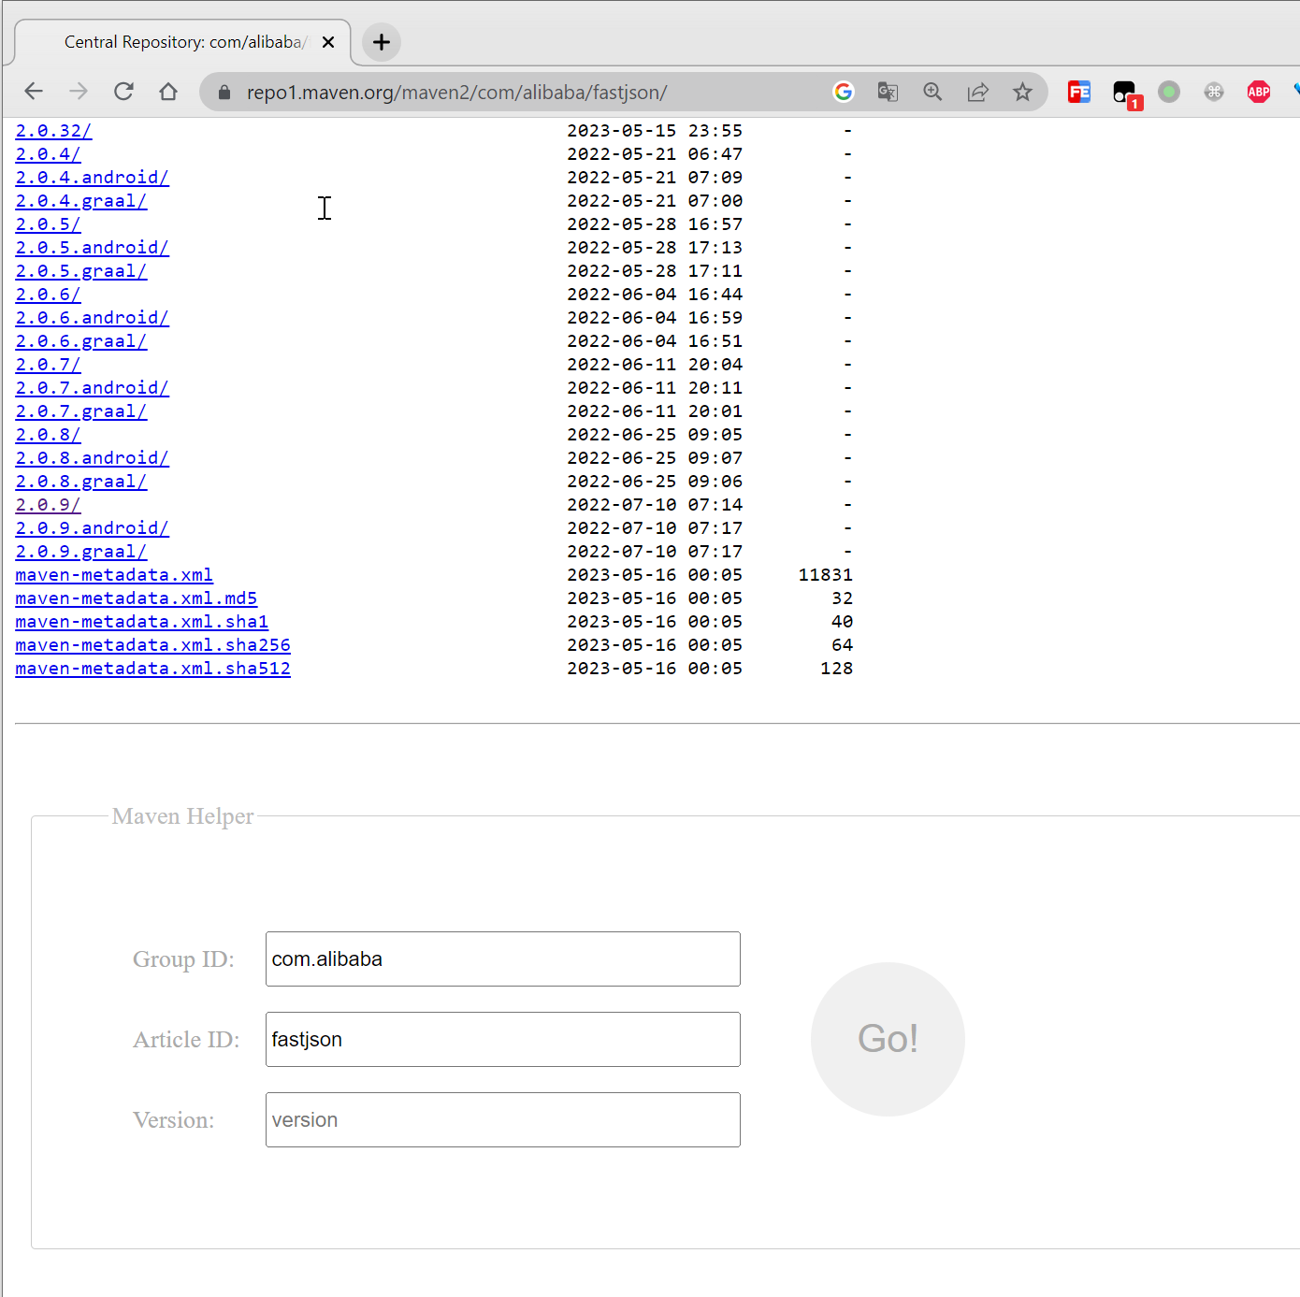Open the Google search icon in address bar
Screen dimensions: 1300x1297
click(x=844, y=92)
